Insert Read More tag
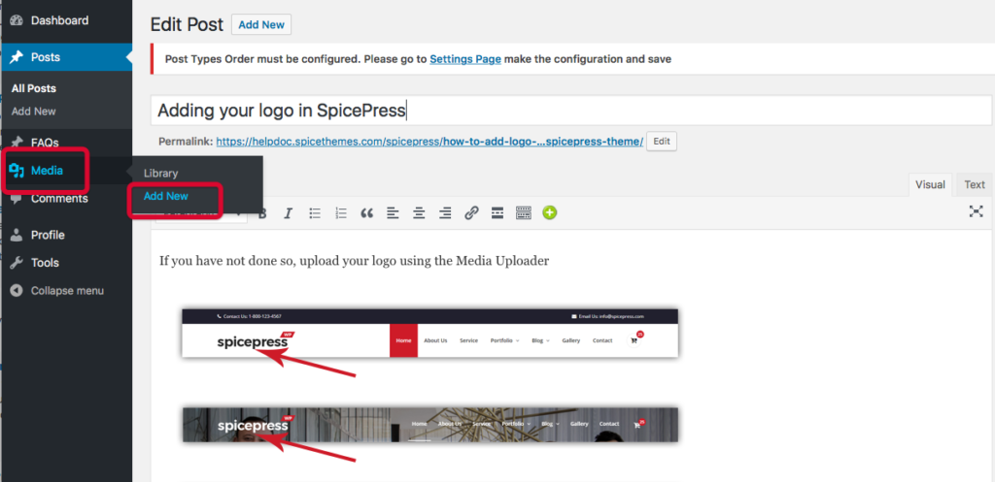 click(x=497, y=213)
